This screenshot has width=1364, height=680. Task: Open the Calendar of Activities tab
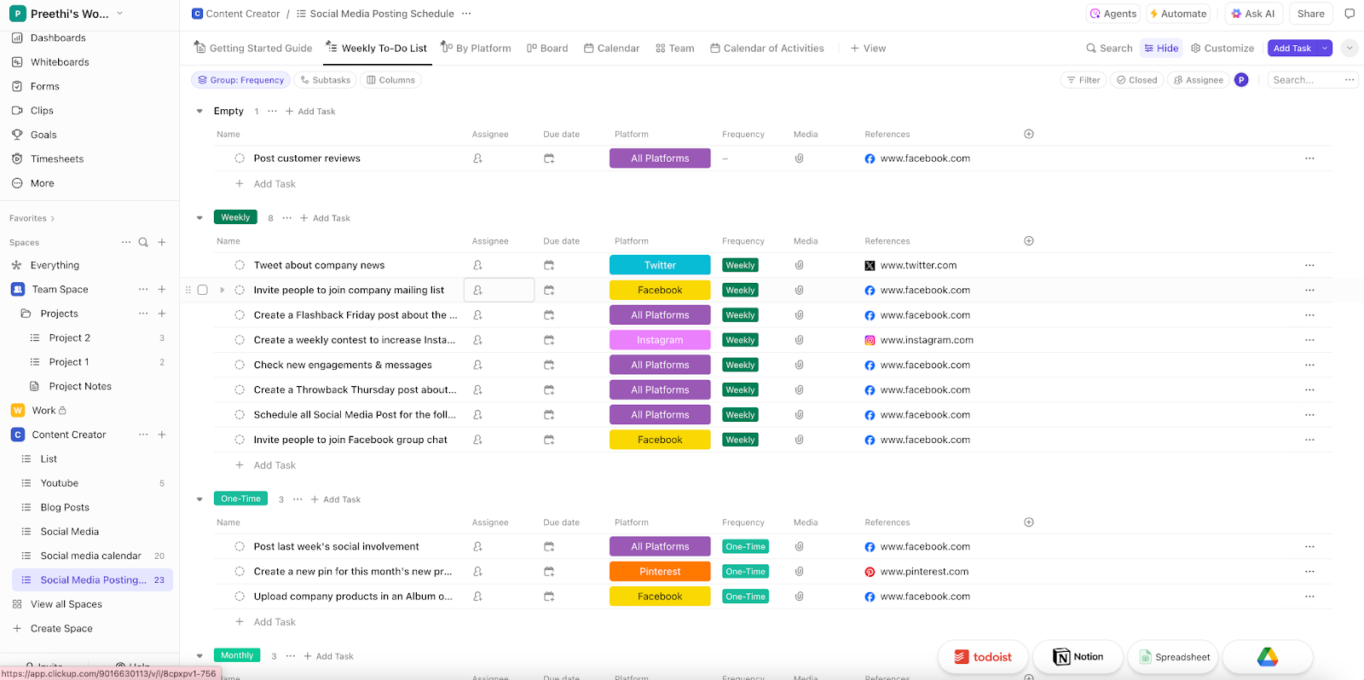767,49
